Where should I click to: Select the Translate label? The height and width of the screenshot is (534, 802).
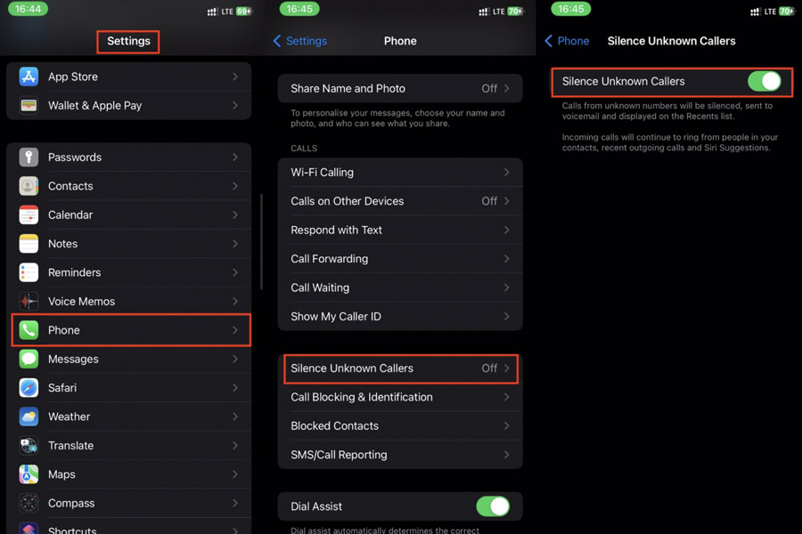pos(70,446)
